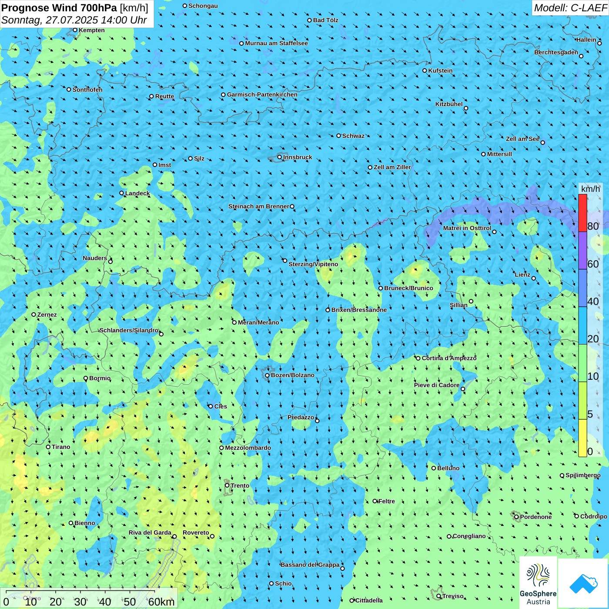Select the Bozen/Bolzano label

(x=292, y=375)
